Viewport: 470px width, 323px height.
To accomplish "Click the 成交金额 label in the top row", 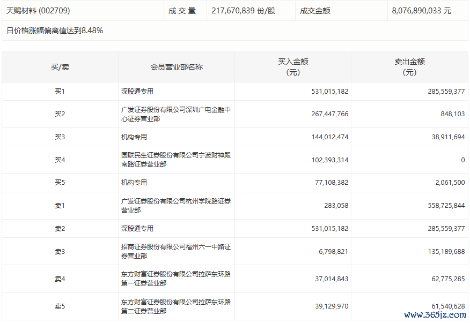I will pyautogui.click(x=315, y=11).
